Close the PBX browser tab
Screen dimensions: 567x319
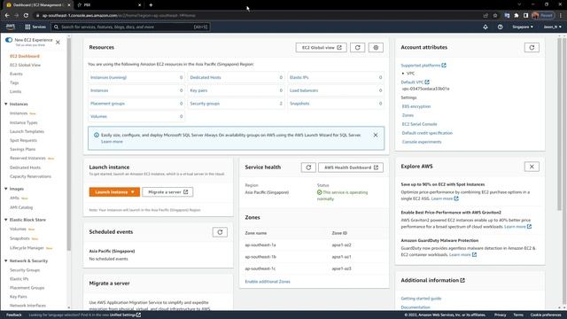click(x=140, y=5)
